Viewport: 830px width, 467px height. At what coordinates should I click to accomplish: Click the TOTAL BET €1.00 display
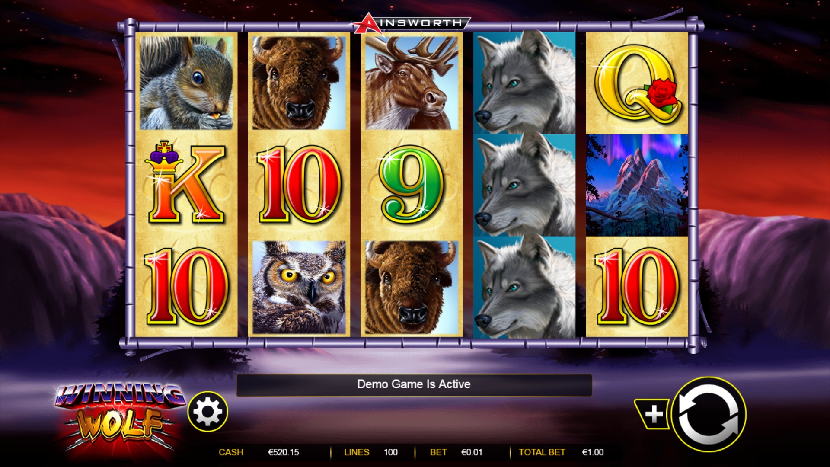click(561, 452)
